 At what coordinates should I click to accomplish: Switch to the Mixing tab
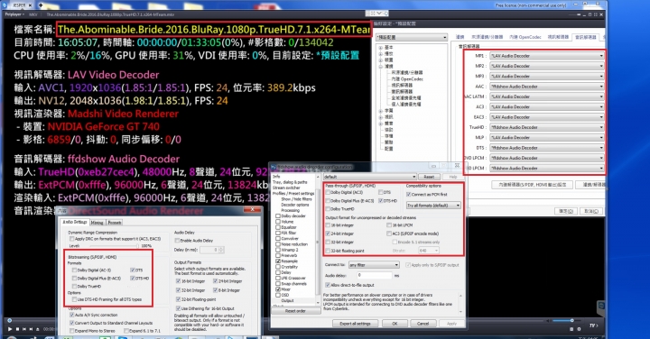point(97,223)
